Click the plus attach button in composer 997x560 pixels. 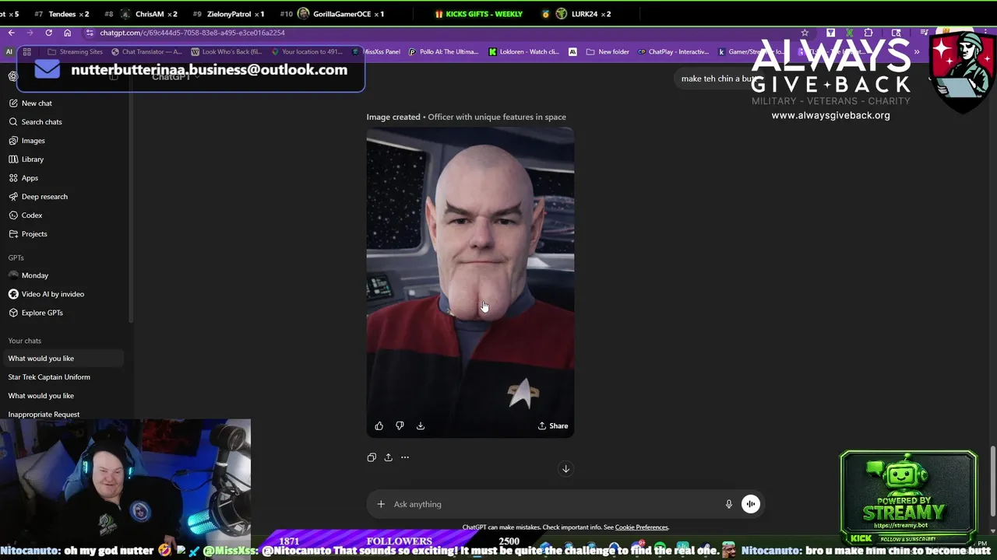click(381, 504)
